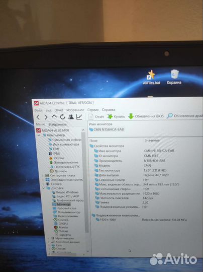This screenshot has width=203, height=272.
Task: Select CMN N156HCA-EAB in monitor list
Action: (107, 129)
